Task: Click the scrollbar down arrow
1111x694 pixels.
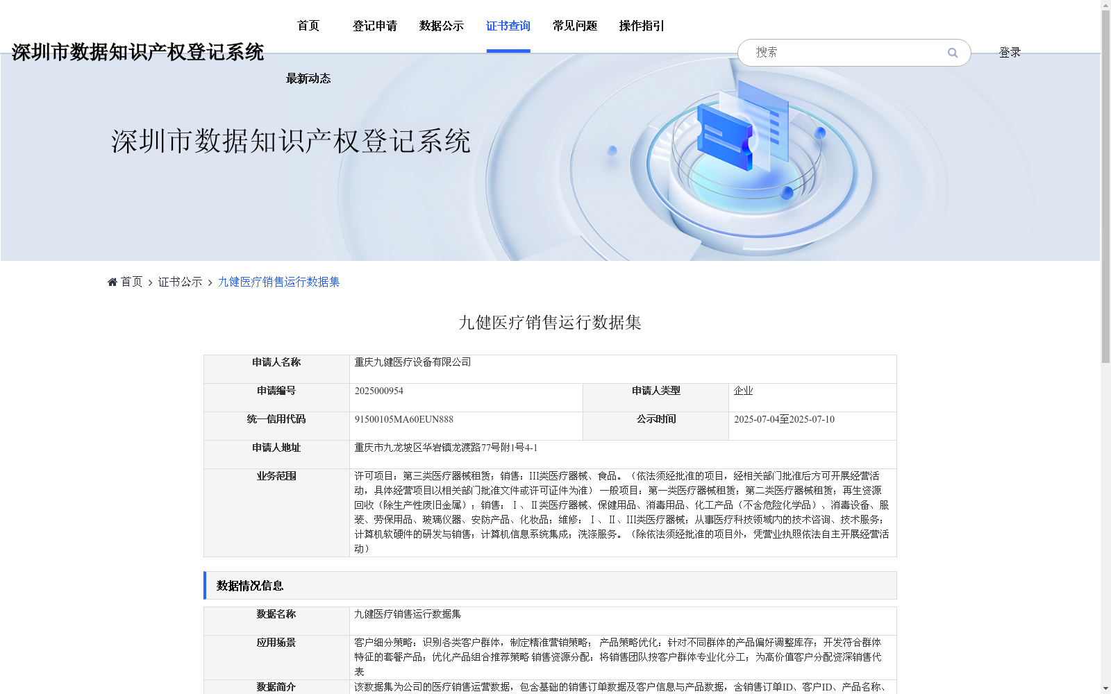Action: (x=1105, y=688)
